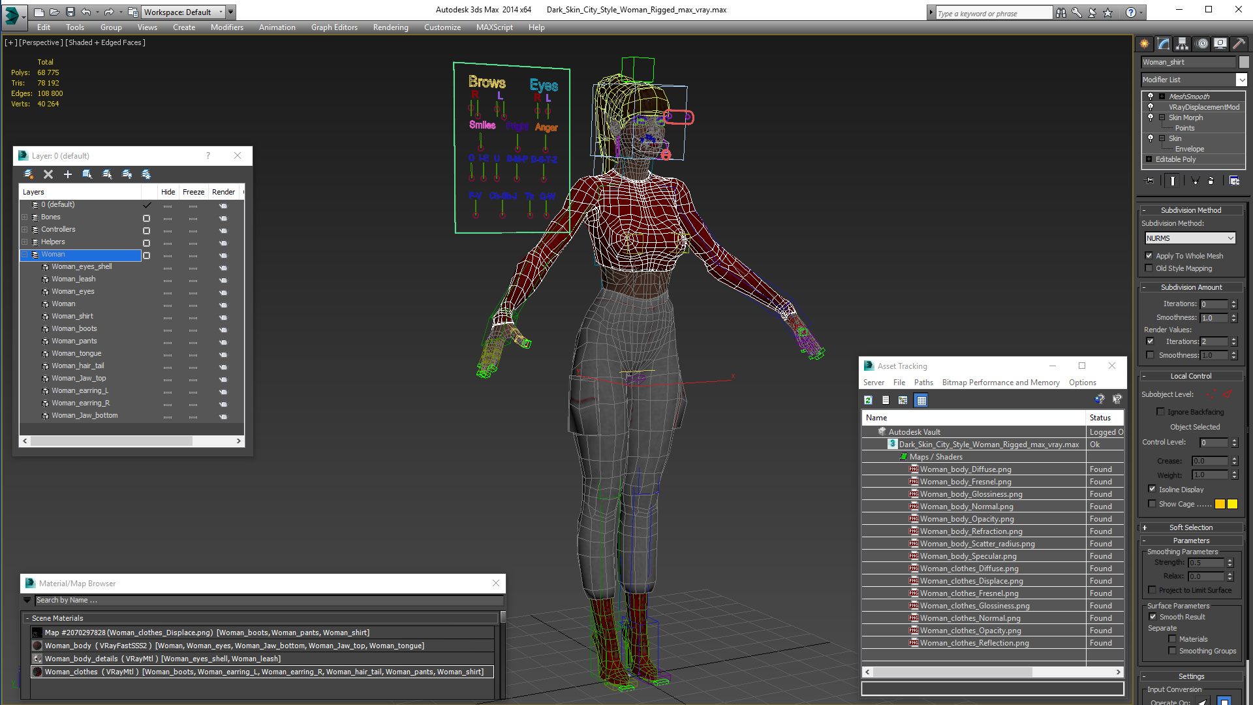Create a new scene file
The image size is (1253, 705).
[39, 12]
